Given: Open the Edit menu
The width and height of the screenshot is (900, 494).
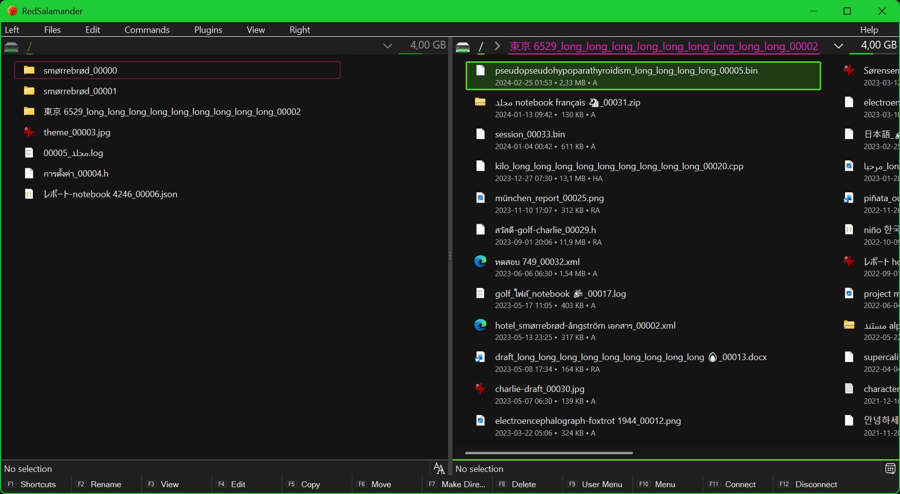Looking at the screenshot, I should [x=93, y=30].
